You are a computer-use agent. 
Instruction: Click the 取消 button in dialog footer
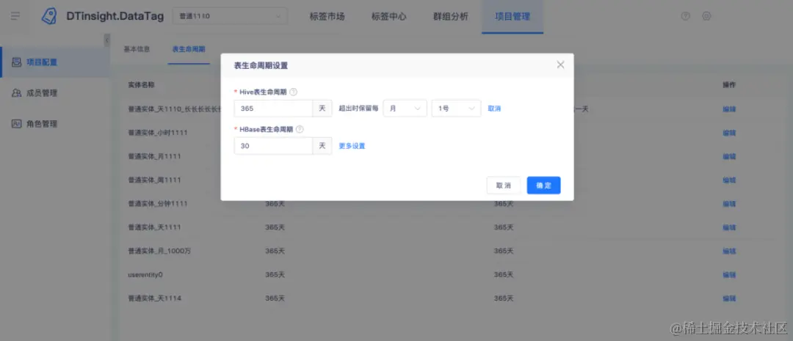tap(503, 186)
